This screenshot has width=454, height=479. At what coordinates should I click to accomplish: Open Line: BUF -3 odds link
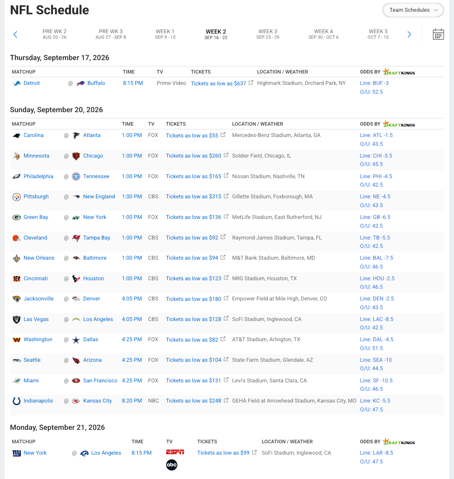click(x=374, y=83)
